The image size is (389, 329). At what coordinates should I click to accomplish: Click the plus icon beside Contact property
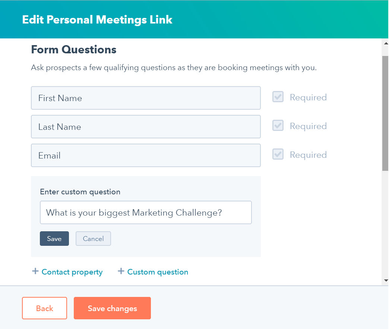[x=35, y=271]
